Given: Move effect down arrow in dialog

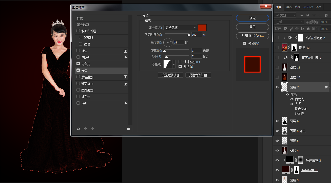Looking at the screenshot, I should (92, 129).
